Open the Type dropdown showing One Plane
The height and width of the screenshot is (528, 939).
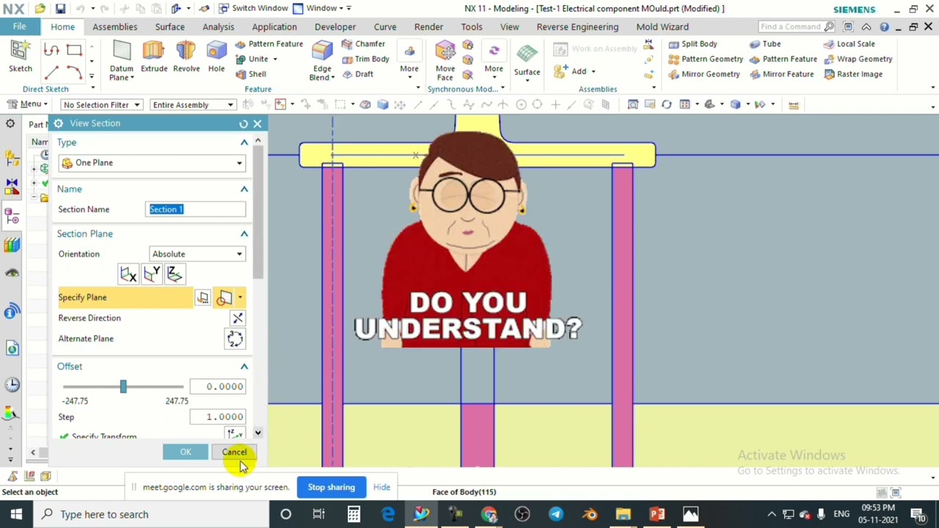(152, 163)
